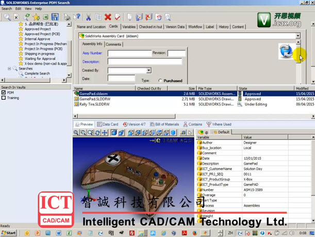Screen dimensions: 315x237
Task: Click the Variable column header
Action: (219, 137)
